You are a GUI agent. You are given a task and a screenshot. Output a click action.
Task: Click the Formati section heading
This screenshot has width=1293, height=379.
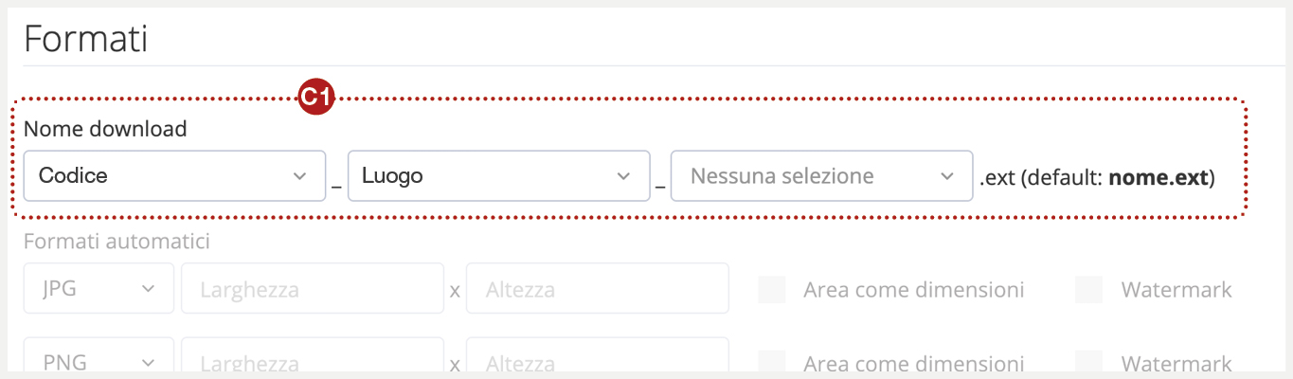click(x=86, y=40)
